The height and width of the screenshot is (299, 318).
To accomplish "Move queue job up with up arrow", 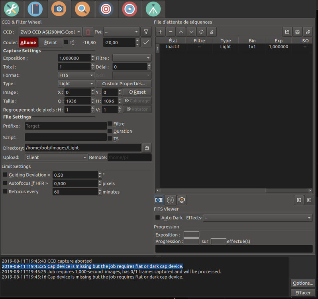I will (181, 32).
